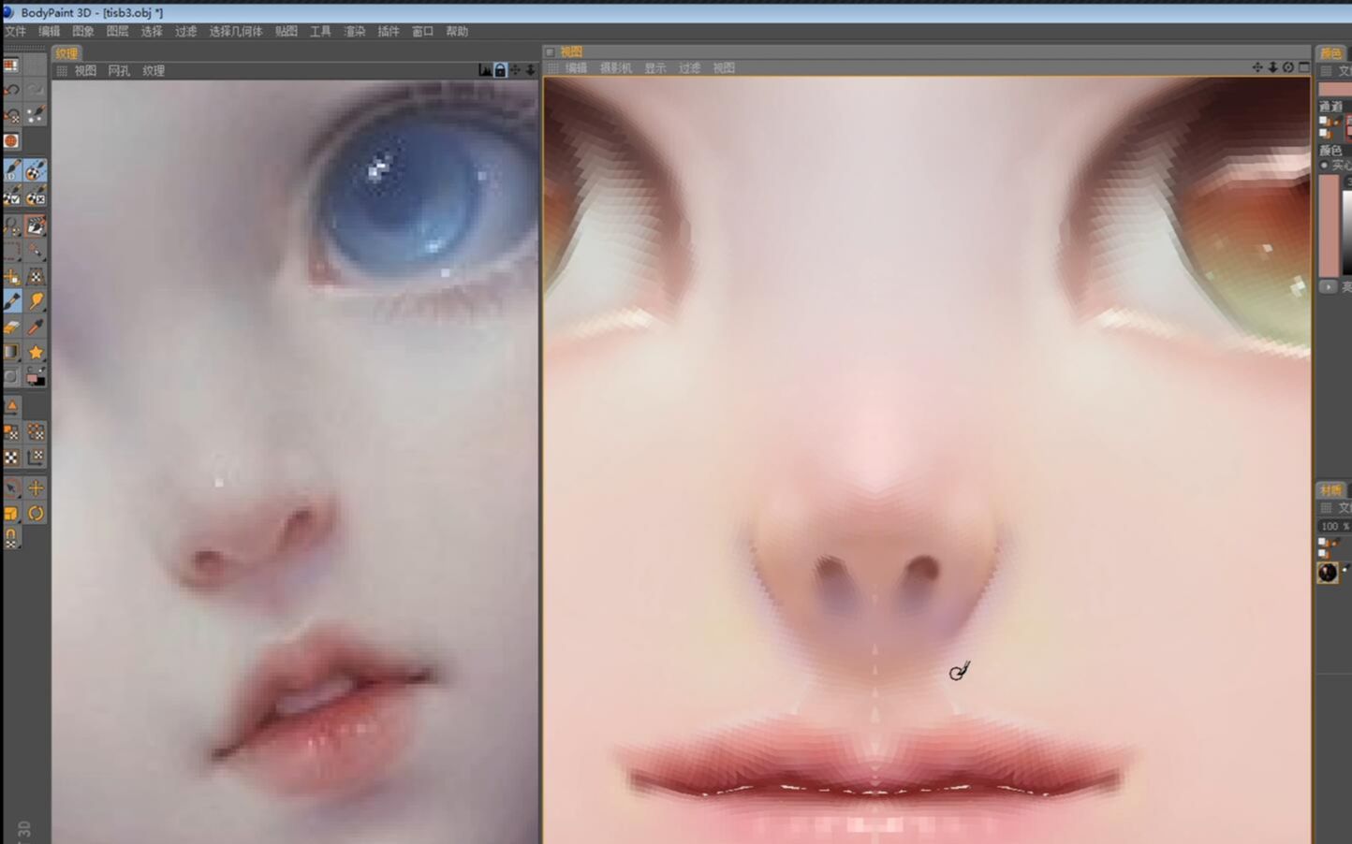Click the discard projection brush icon

click(x=36, y=196)
